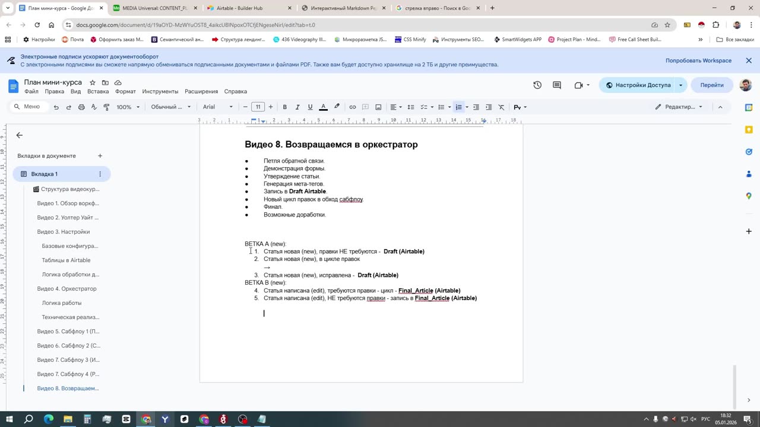Toggle italic formatting
The image size is (760, 427).
click(x=297, y=107)
